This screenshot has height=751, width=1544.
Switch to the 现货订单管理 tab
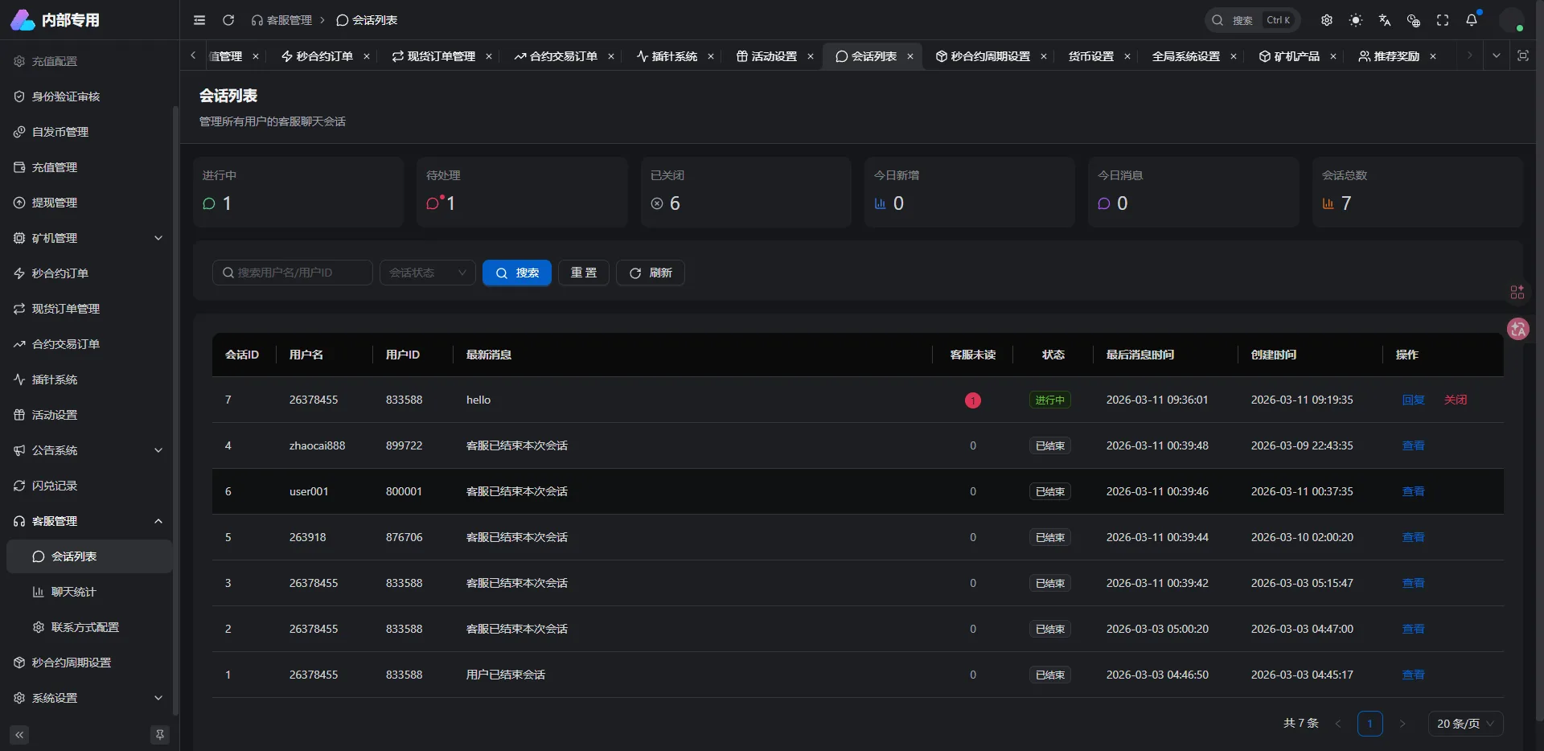pyautogui.click(x=434, y=56)
